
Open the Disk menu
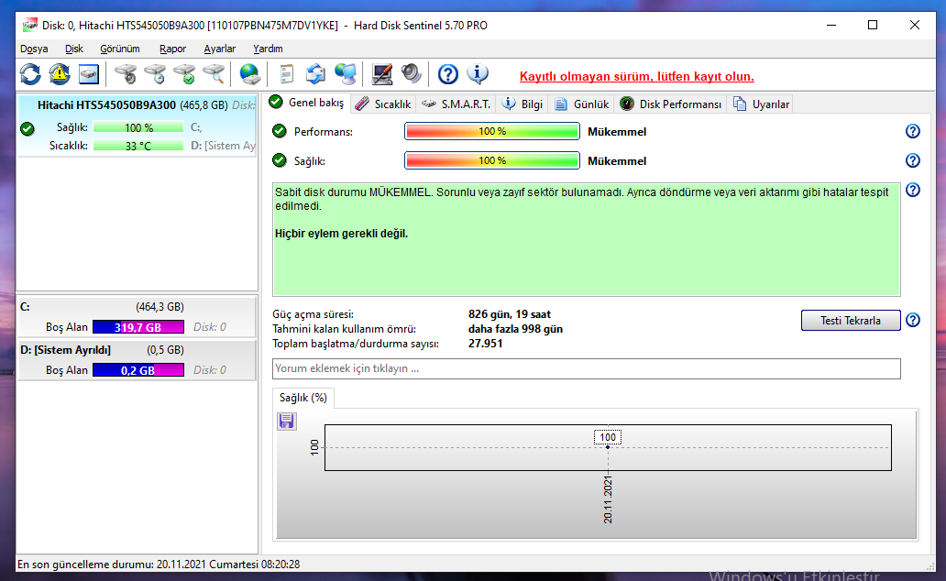[x=73, y=49]
